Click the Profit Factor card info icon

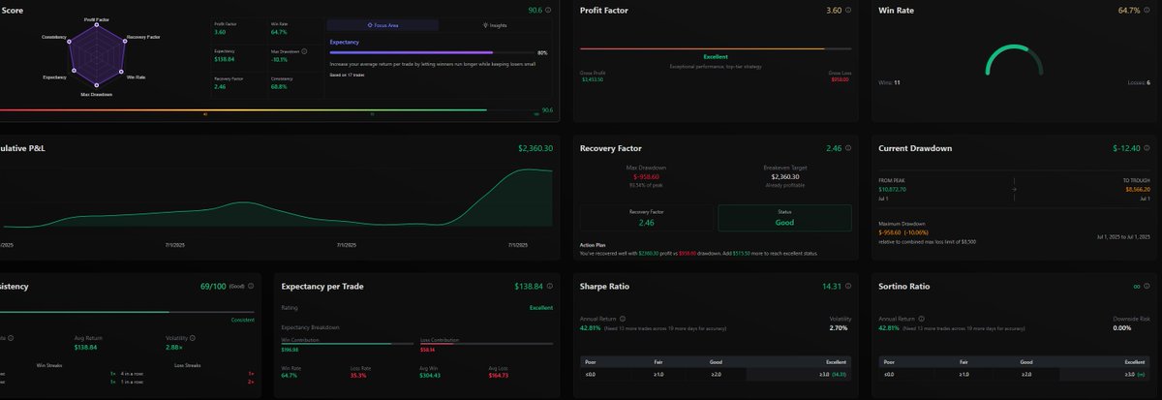(x=849, y=11)
